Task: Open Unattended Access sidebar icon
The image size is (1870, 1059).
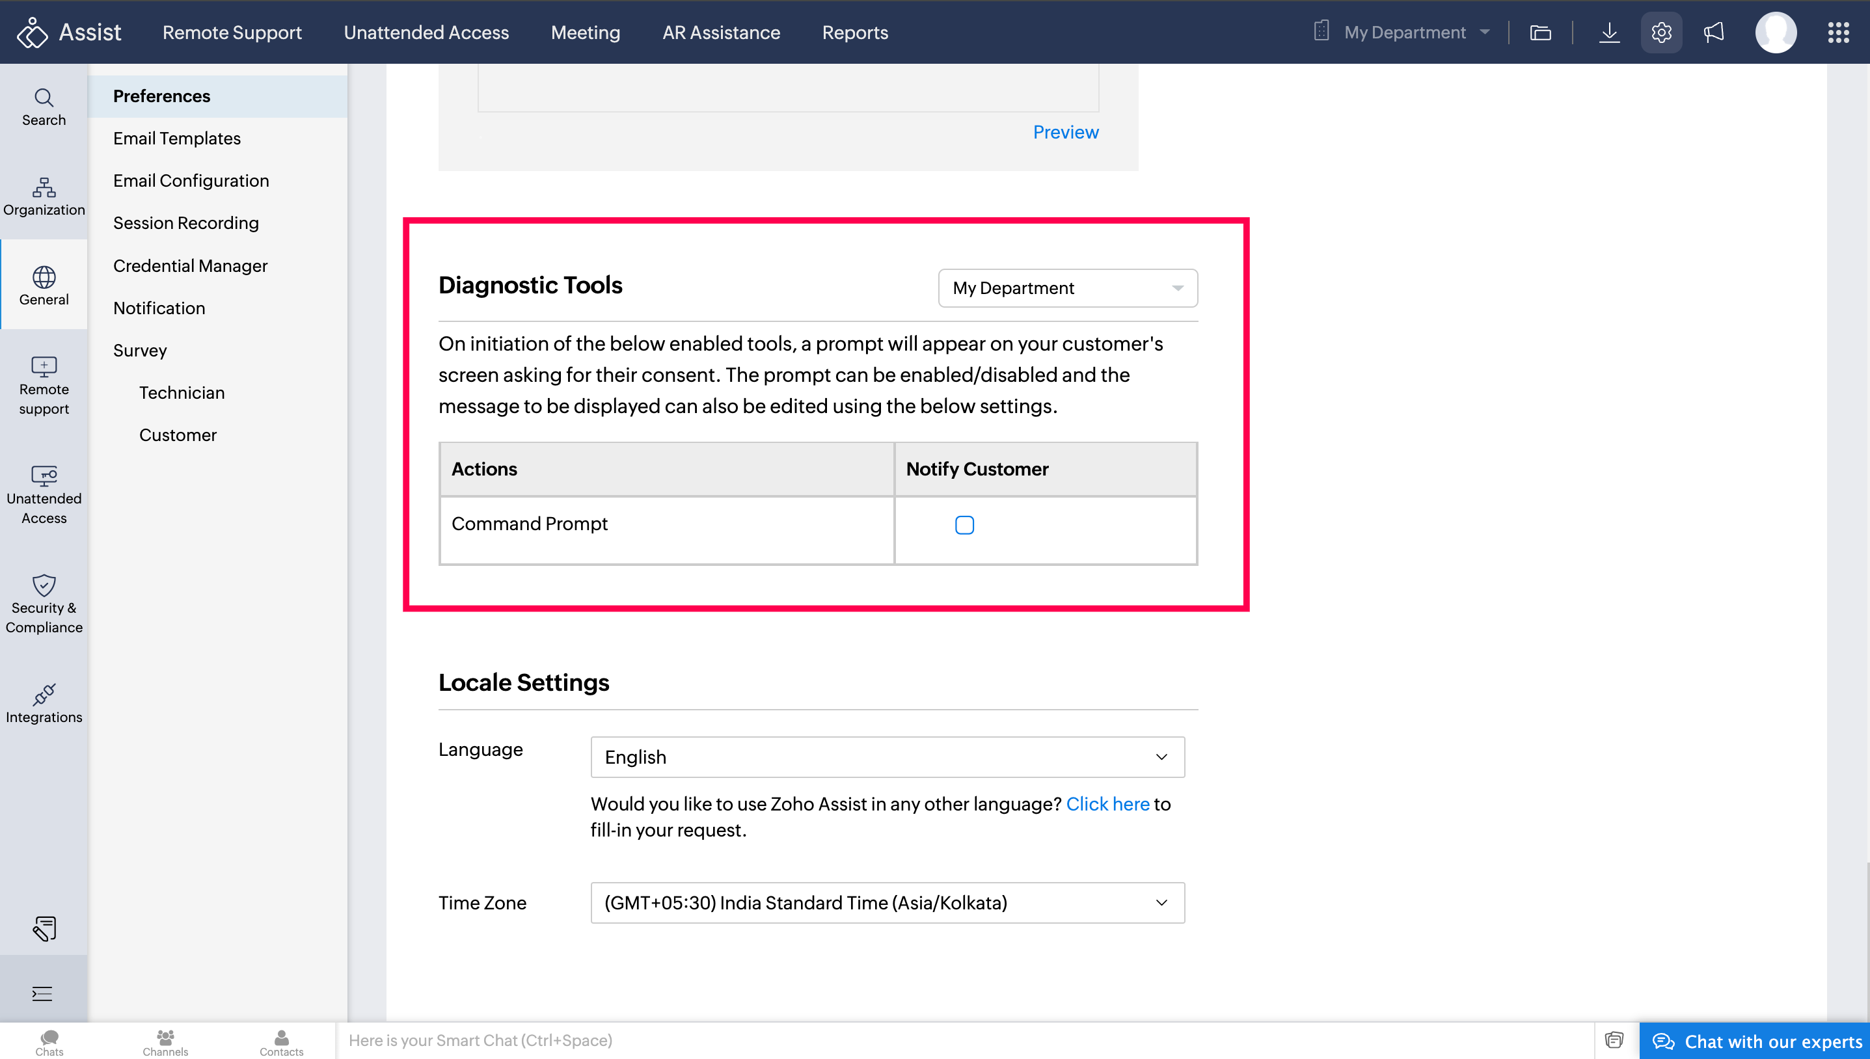Action: point(44,494)
